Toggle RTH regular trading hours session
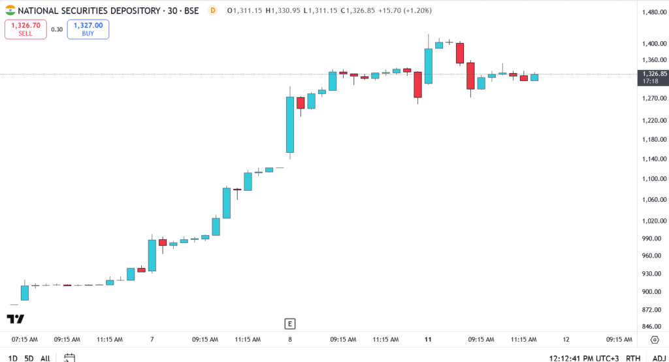Image resolution: width=669 pixels, height=362 pixels. [633, 358]
